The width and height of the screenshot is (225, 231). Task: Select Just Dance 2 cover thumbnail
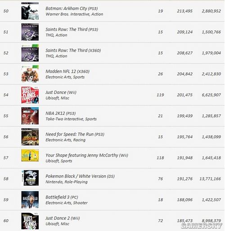[x=30, y=221]
